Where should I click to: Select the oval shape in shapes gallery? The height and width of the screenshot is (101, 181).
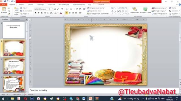123,8
